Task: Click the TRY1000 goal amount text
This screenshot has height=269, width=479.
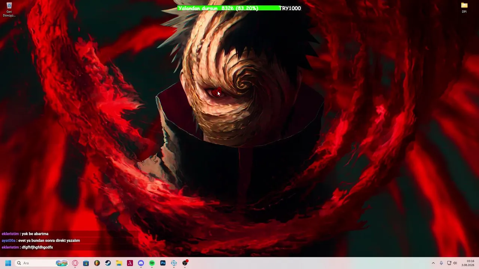Action: point(290,8)
